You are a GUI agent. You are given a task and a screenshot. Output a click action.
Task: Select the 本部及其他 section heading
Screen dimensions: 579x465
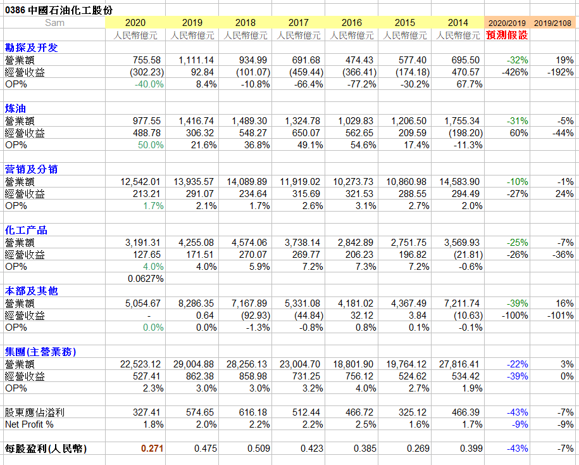[32, 291]
